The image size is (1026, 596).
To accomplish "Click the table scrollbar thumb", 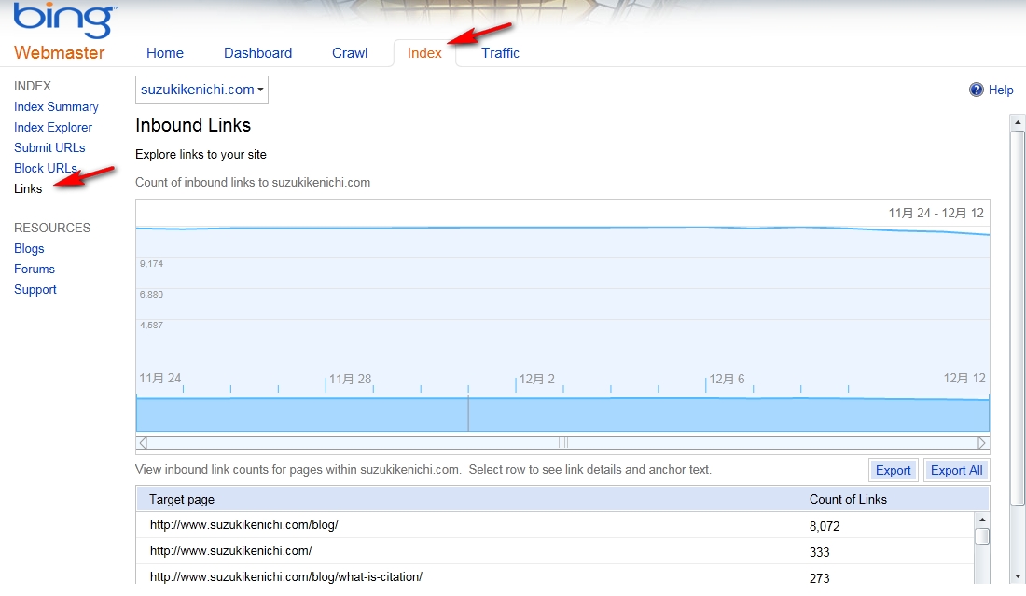I will [981, 536].
